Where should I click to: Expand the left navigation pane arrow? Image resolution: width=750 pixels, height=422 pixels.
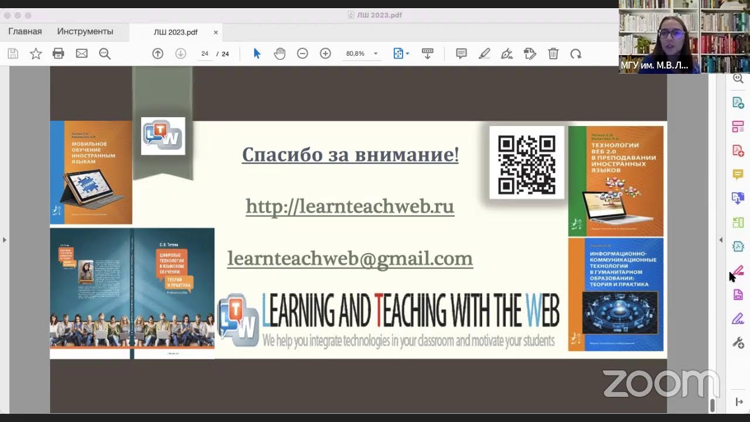point(4,240)
